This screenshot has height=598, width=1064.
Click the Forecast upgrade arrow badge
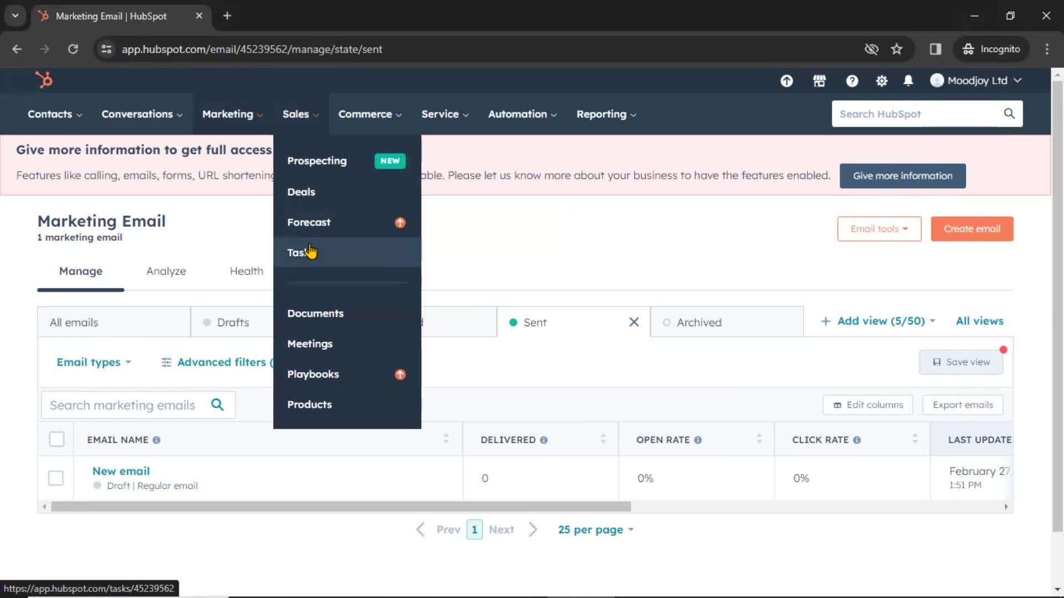pyautogui.click(x=400, y=223)
